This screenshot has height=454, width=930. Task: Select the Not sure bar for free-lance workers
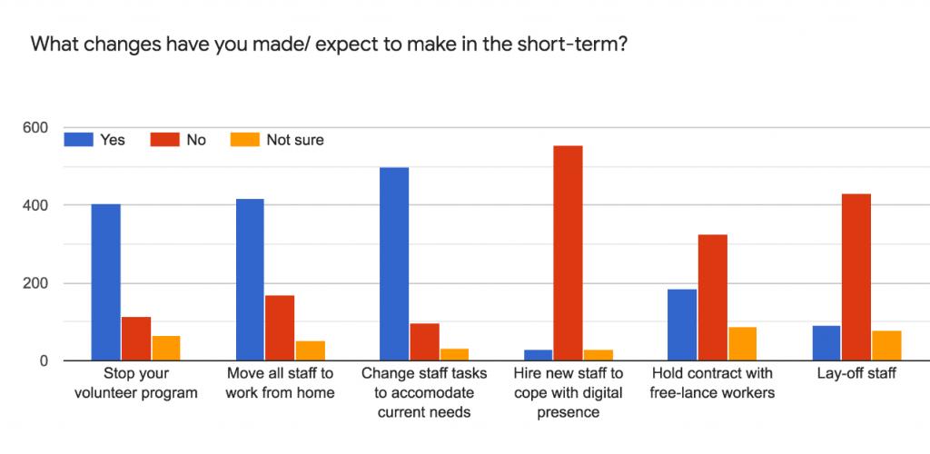[x=742, y=344]
